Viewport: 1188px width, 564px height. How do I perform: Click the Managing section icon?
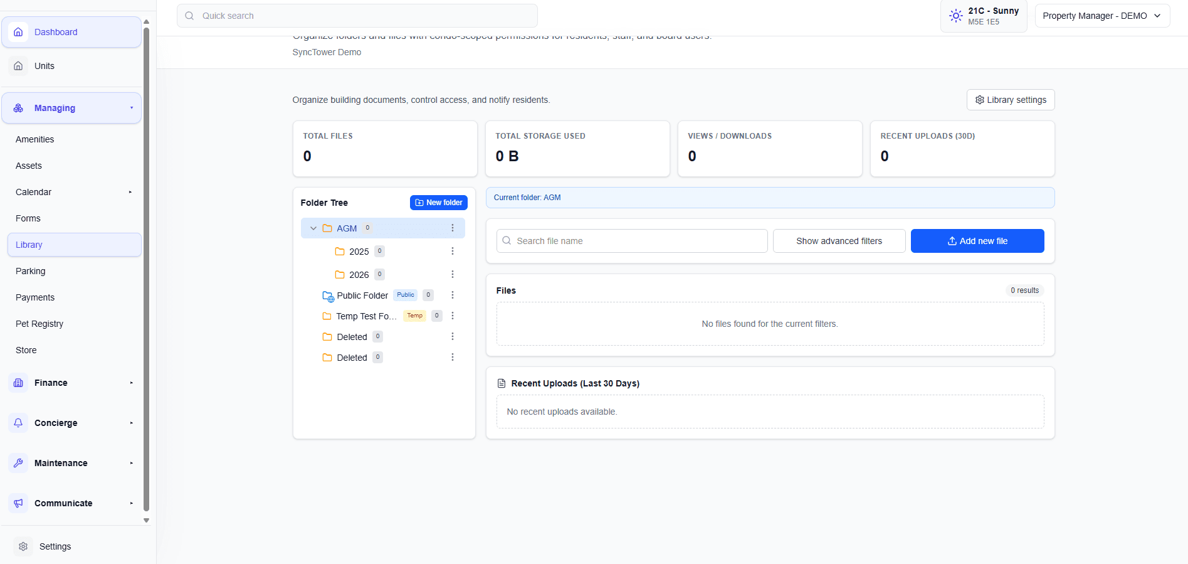point(18,108)
